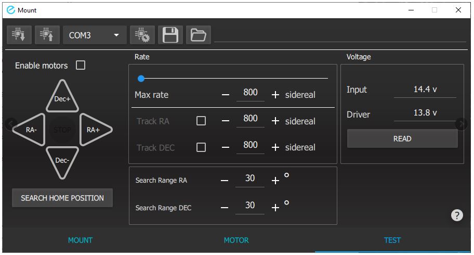474x255 pixels.
Task: Click the question mark help icon
Action: tap(457, 215)
